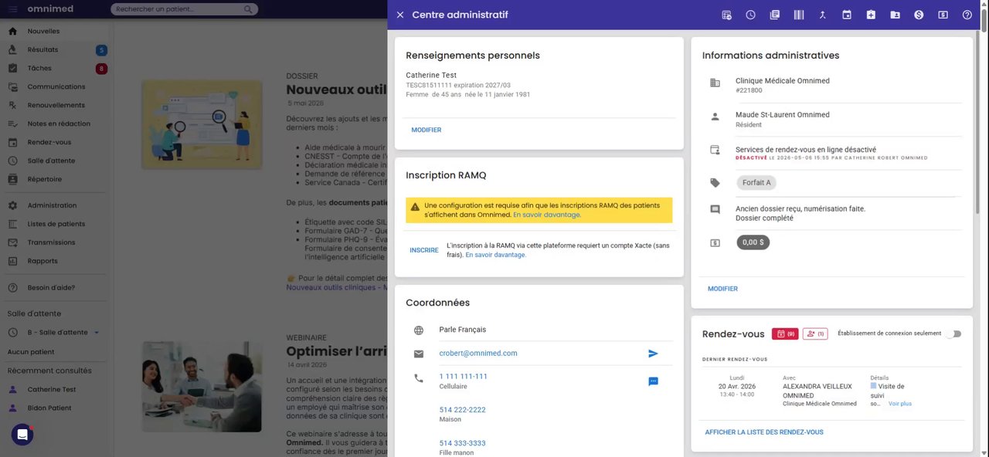Open the help question mark icon
The width and height of the screenshot is (989, 457).
(967, 15)
